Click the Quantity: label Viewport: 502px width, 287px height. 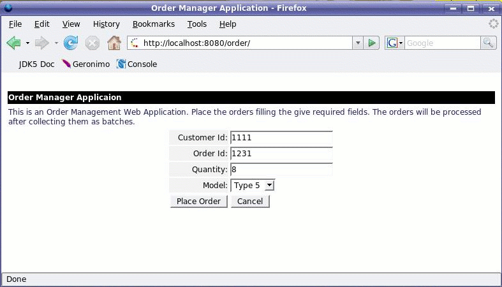point(210,170)
